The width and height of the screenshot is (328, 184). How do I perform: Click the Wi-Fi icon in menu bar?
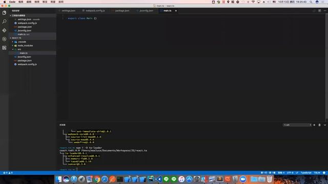tap(253, 2)
